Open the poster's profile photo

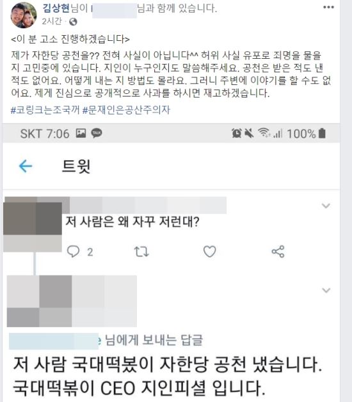click(x=24, y=15)
